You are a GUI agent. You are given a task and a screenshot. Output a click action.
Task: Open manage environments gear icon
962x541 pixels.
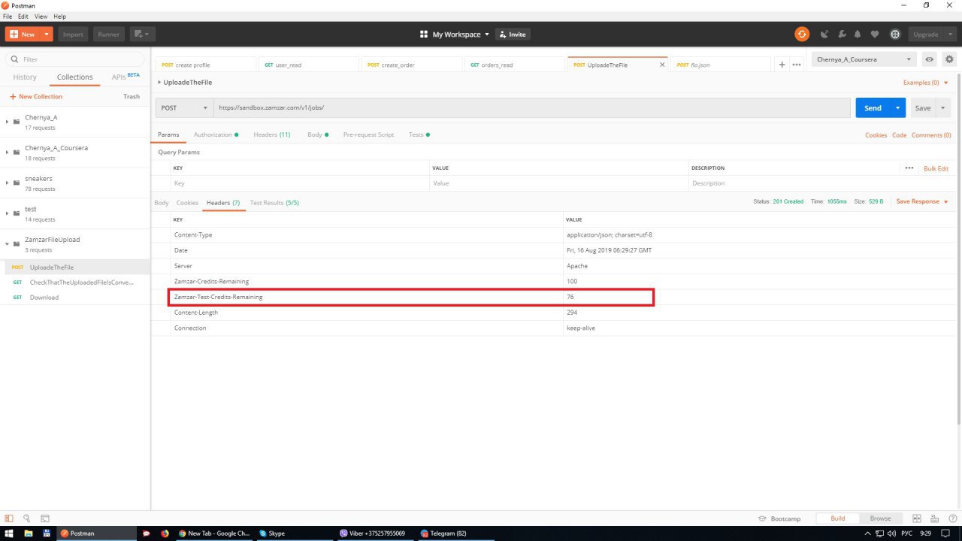point(949,59)
